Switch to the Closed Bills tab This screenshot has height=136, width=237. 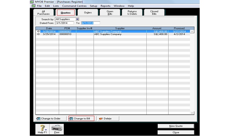click(x=154, y=12)
